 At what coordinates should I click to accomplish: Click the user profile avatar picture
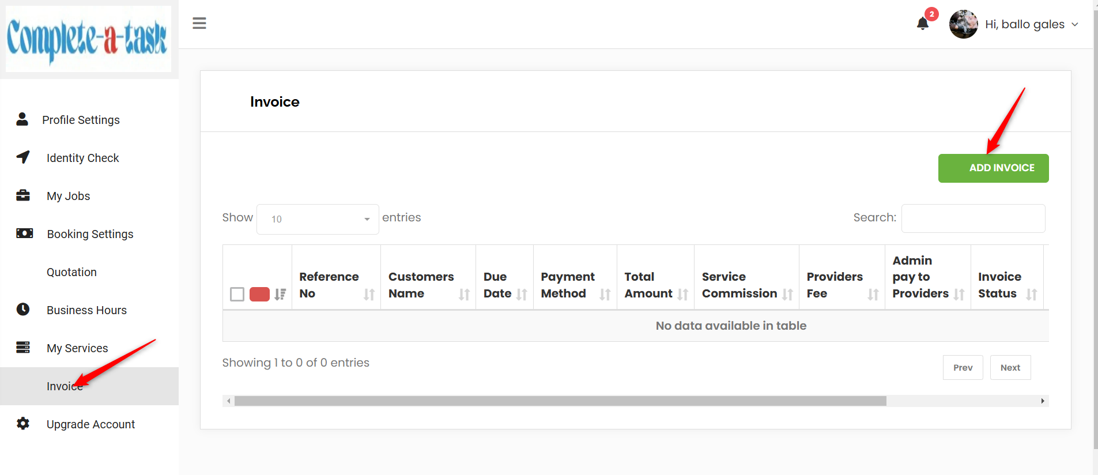pyautogui.click(x=964, y=24)
